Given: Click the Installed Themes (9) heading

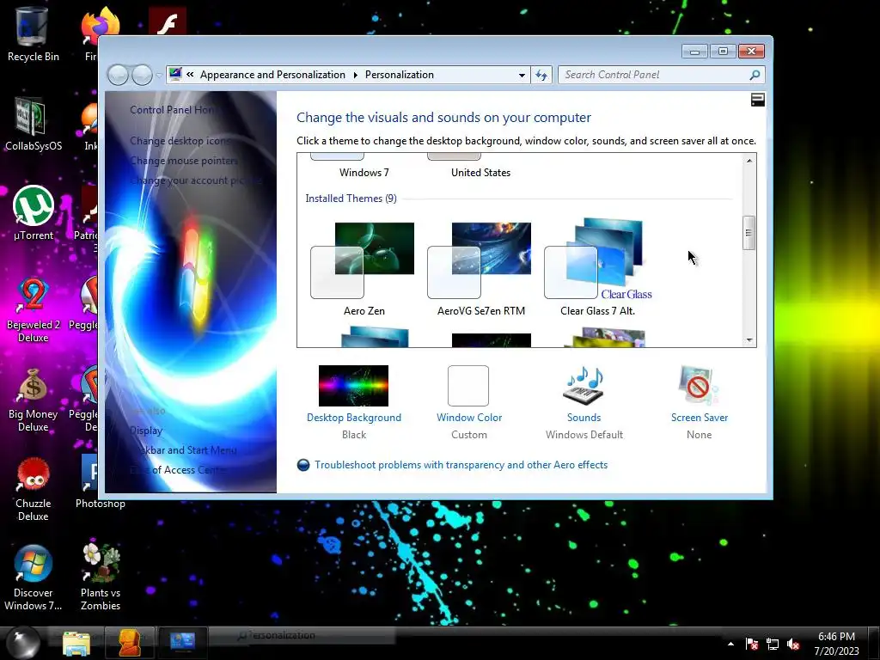Looking at the screenshot, I should tap(351, 199).
